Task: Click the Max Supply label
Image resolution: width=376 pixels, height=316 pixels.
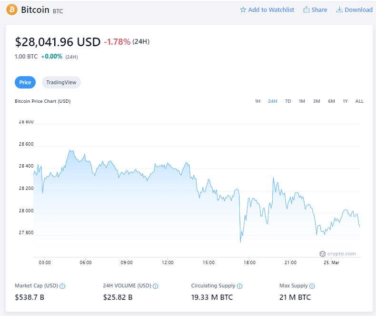Action: [x=294, y=286]
